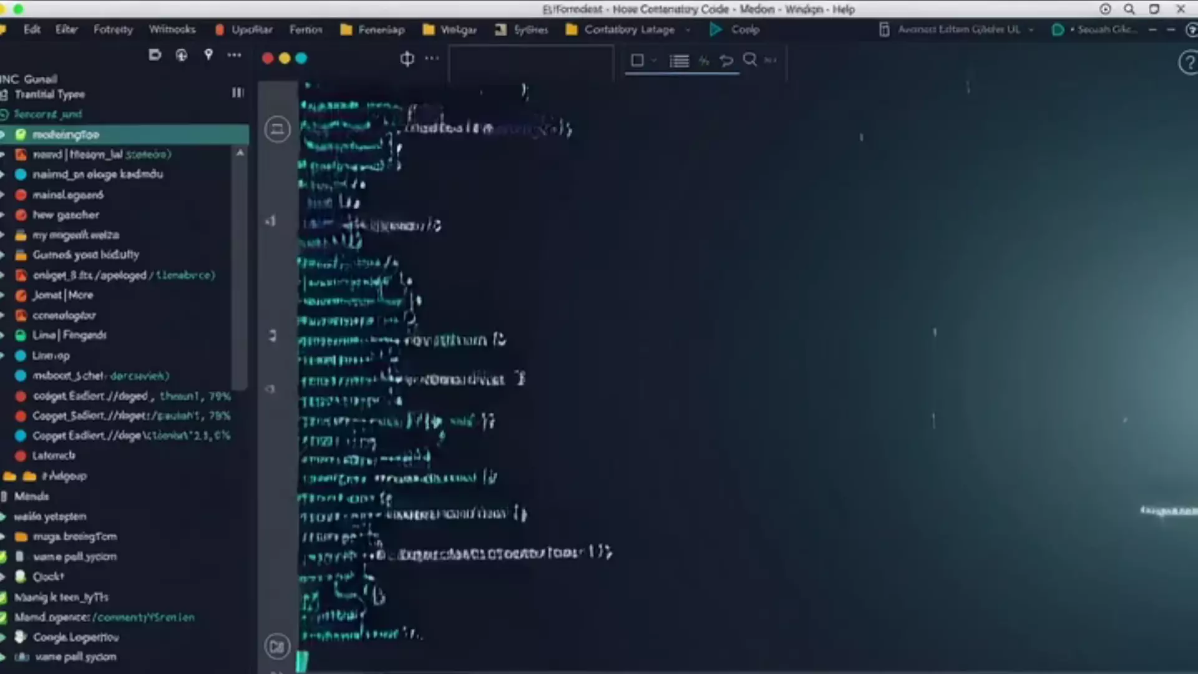Click the sidebar vertical scrollbar
Viewport: 1198px width, 674px height.
(x=240, y=268)
